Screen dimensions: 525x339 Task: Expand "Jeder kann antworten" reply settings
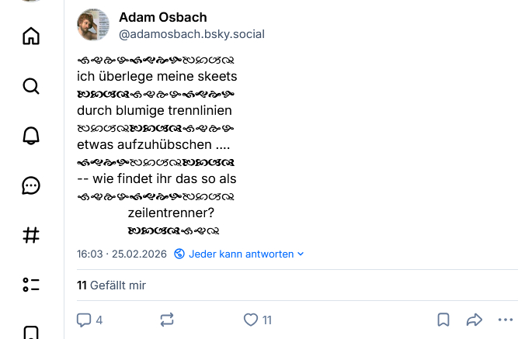click(x=239, y=254)
